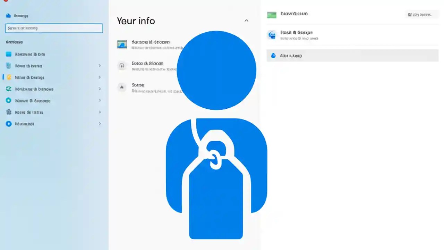
Task: Click the teal play-style Accounts sidebar icon
Action: (x=8, y=100)
